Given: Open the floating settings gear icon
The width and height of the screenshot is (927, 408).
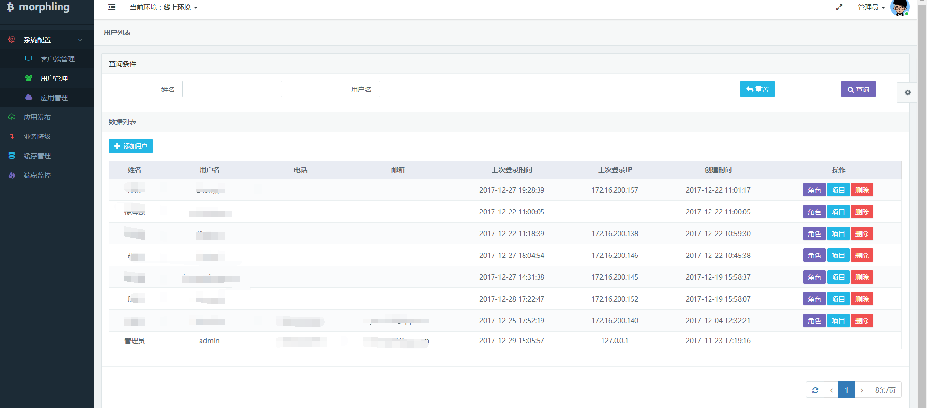Looking at the screenshot, I should coord(908,92).
